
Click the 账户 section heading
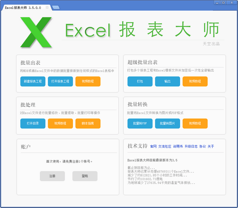pos(26,147)
